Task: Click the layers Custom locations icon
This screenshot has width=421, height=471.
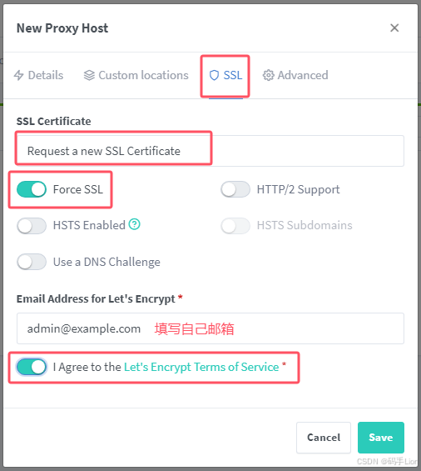Action: pyautogui.click(x=89, y=75)
